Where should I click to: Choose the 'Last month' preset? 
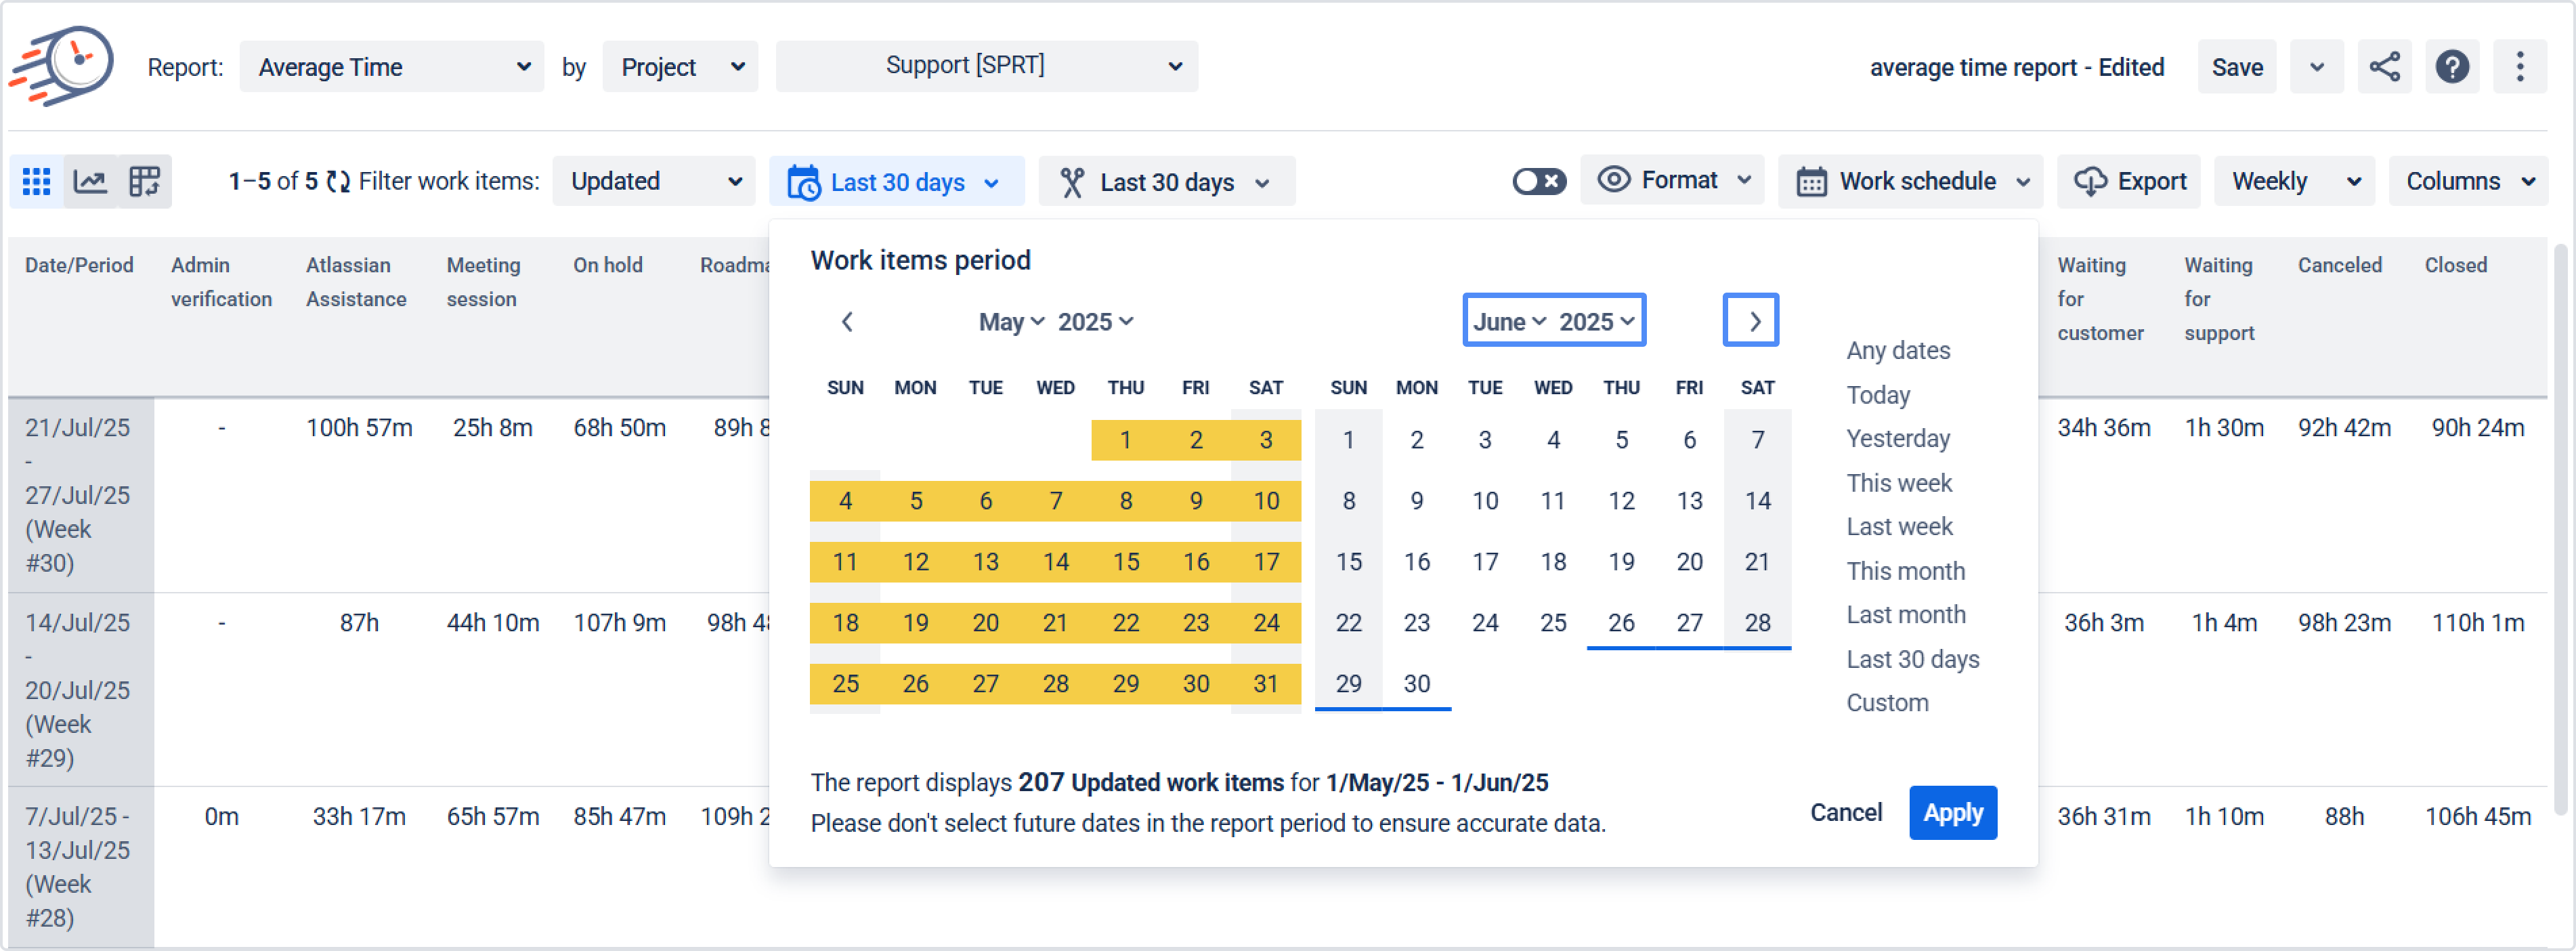click(x=1905, y=614)
